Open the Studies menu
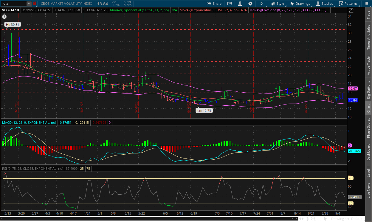The width and height of the screenshot is (372, 222). click(324, 4)
